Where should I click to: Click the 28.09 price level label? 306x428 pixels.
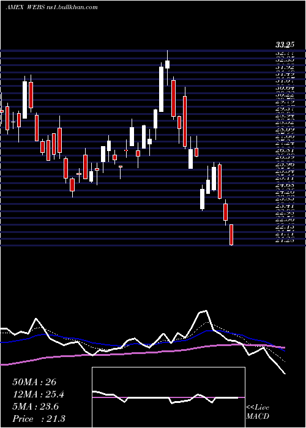pyautogui.click(x=285, y=130)
